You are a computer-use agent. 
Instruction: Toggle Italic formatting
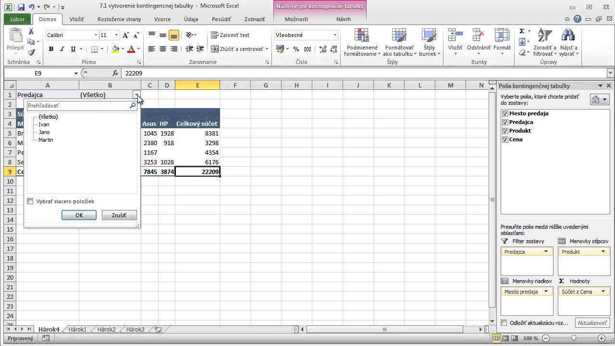pos(62,49)
